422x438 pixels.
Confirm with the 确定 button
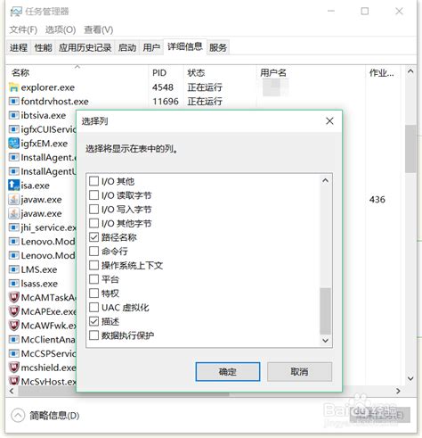coord(228,371)
